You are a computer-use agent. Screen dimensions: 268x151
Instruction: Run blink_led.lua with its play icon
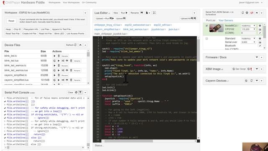[x=59, y=61]
